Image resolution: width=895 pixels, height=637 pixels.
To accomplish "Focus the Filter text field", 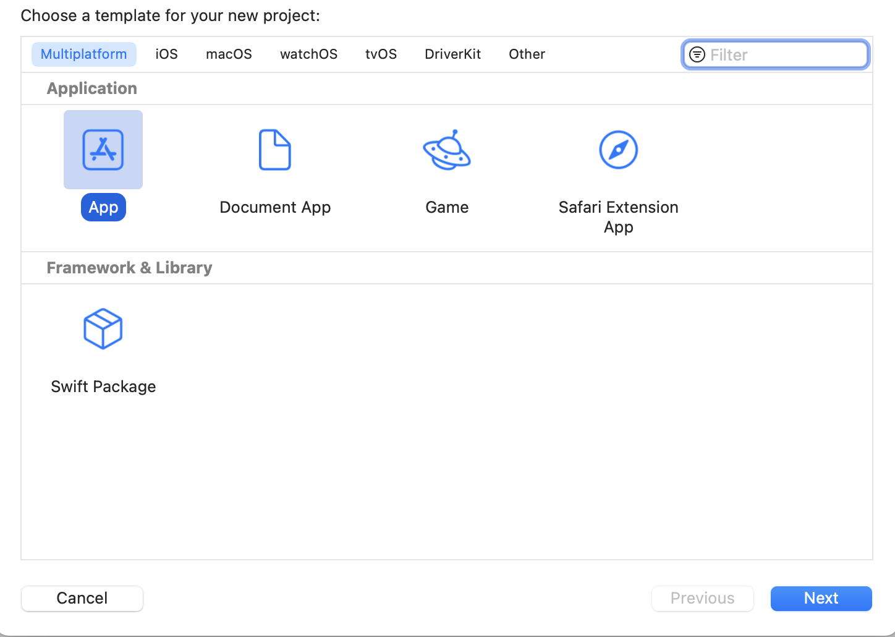I will point(785,54).
